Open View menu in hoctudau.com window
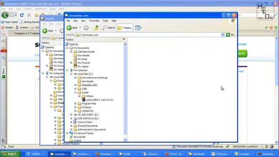 pos(83,21)
